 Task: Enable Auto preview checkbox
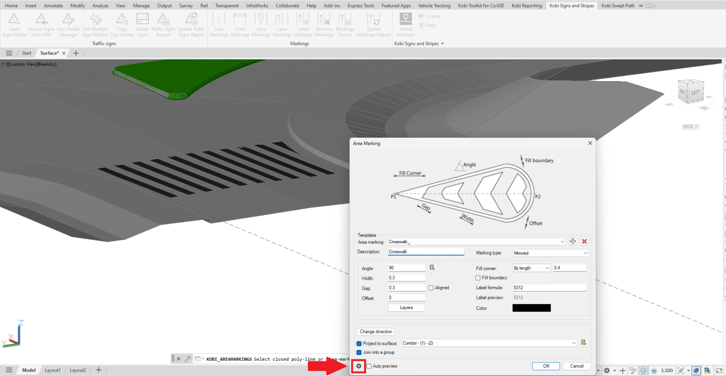point(369,366)
